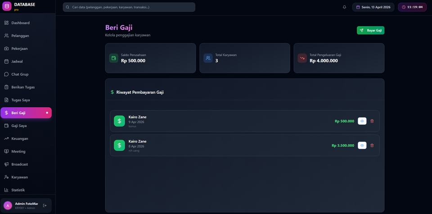Viewport: 432px width, 214px height.
Task: Click the Tugas Saya document icon
Action: 6,100
